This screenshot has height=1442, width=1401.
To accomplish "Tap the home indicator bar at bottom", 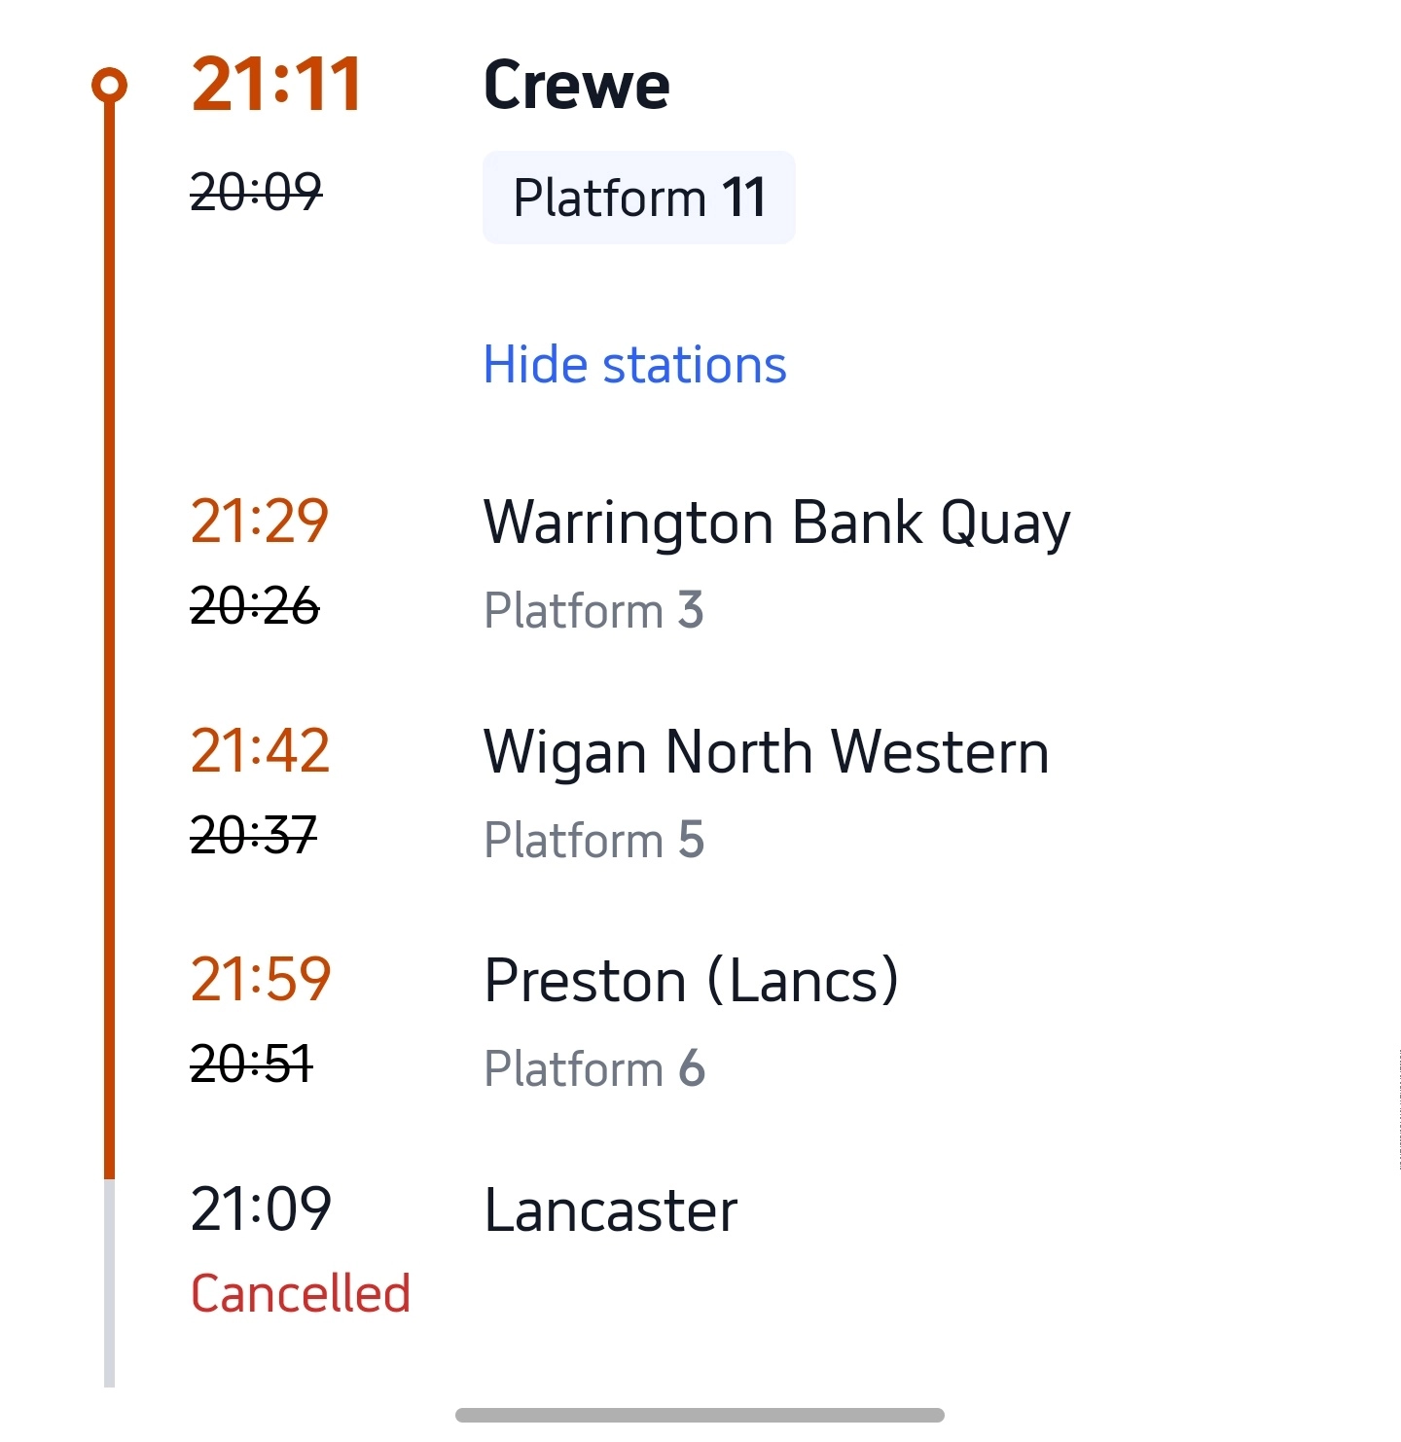I will (x=700, y=1415).
